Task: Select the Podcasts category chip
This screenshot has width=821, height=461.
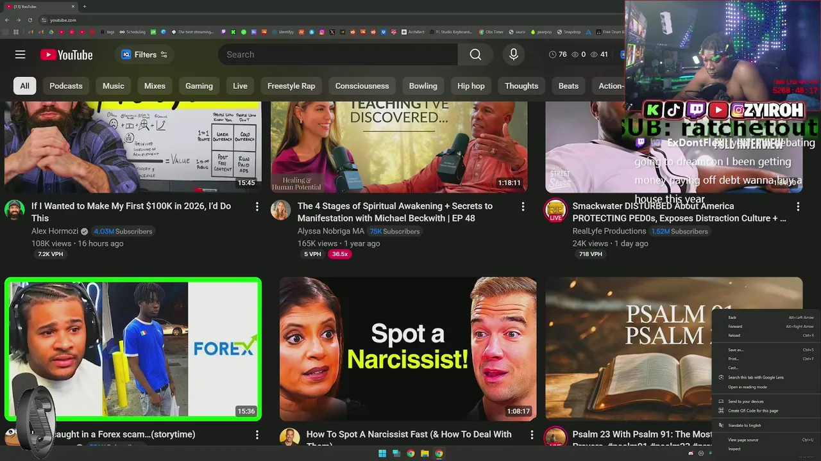Action: point(66,86)
